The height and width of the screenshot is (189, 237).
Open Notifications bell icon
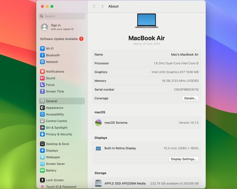pos(42,72)
